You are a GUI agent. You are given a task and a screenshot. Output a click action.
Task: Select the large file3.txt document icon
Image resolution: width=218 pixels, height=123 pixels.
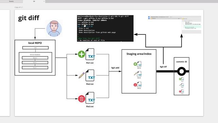90,98
